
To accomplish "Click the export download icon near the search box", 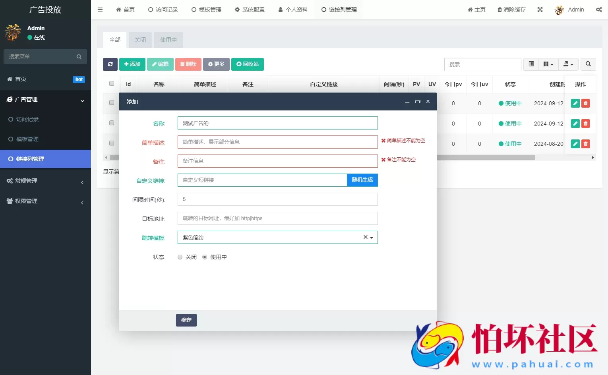I will point(567,64).
